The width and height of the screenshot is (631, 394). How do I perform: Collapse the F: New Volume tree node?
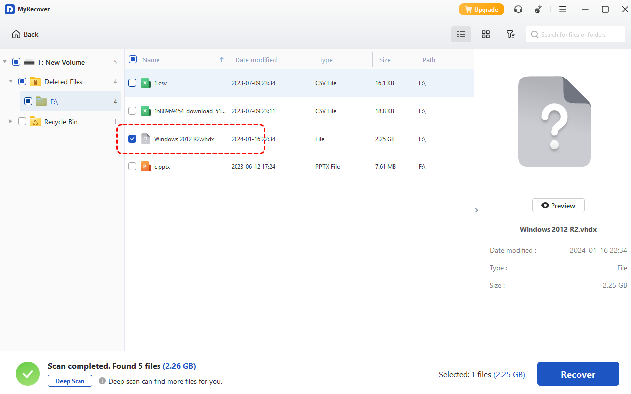tap(5, 62)
